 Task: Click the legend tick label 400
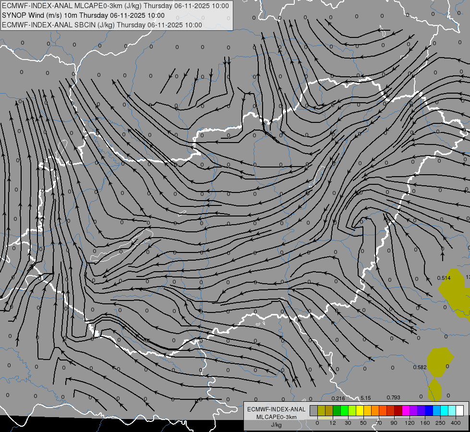(x=456, y=423)
